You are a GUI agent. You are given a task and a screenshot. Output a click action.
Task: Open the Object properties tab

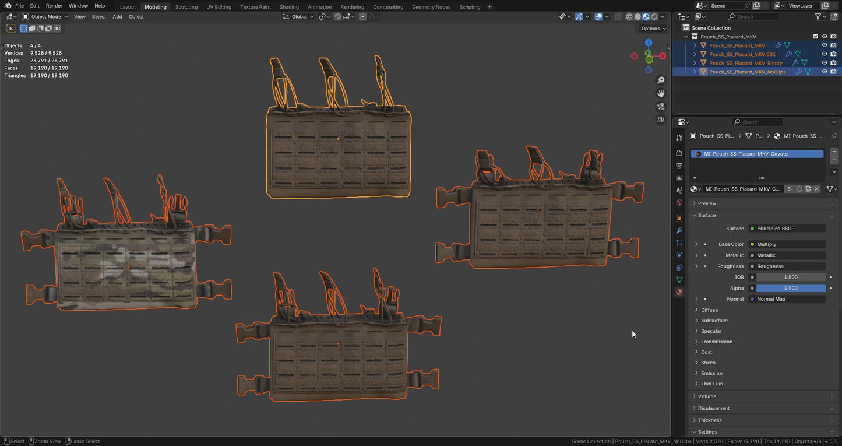point(679,219)
